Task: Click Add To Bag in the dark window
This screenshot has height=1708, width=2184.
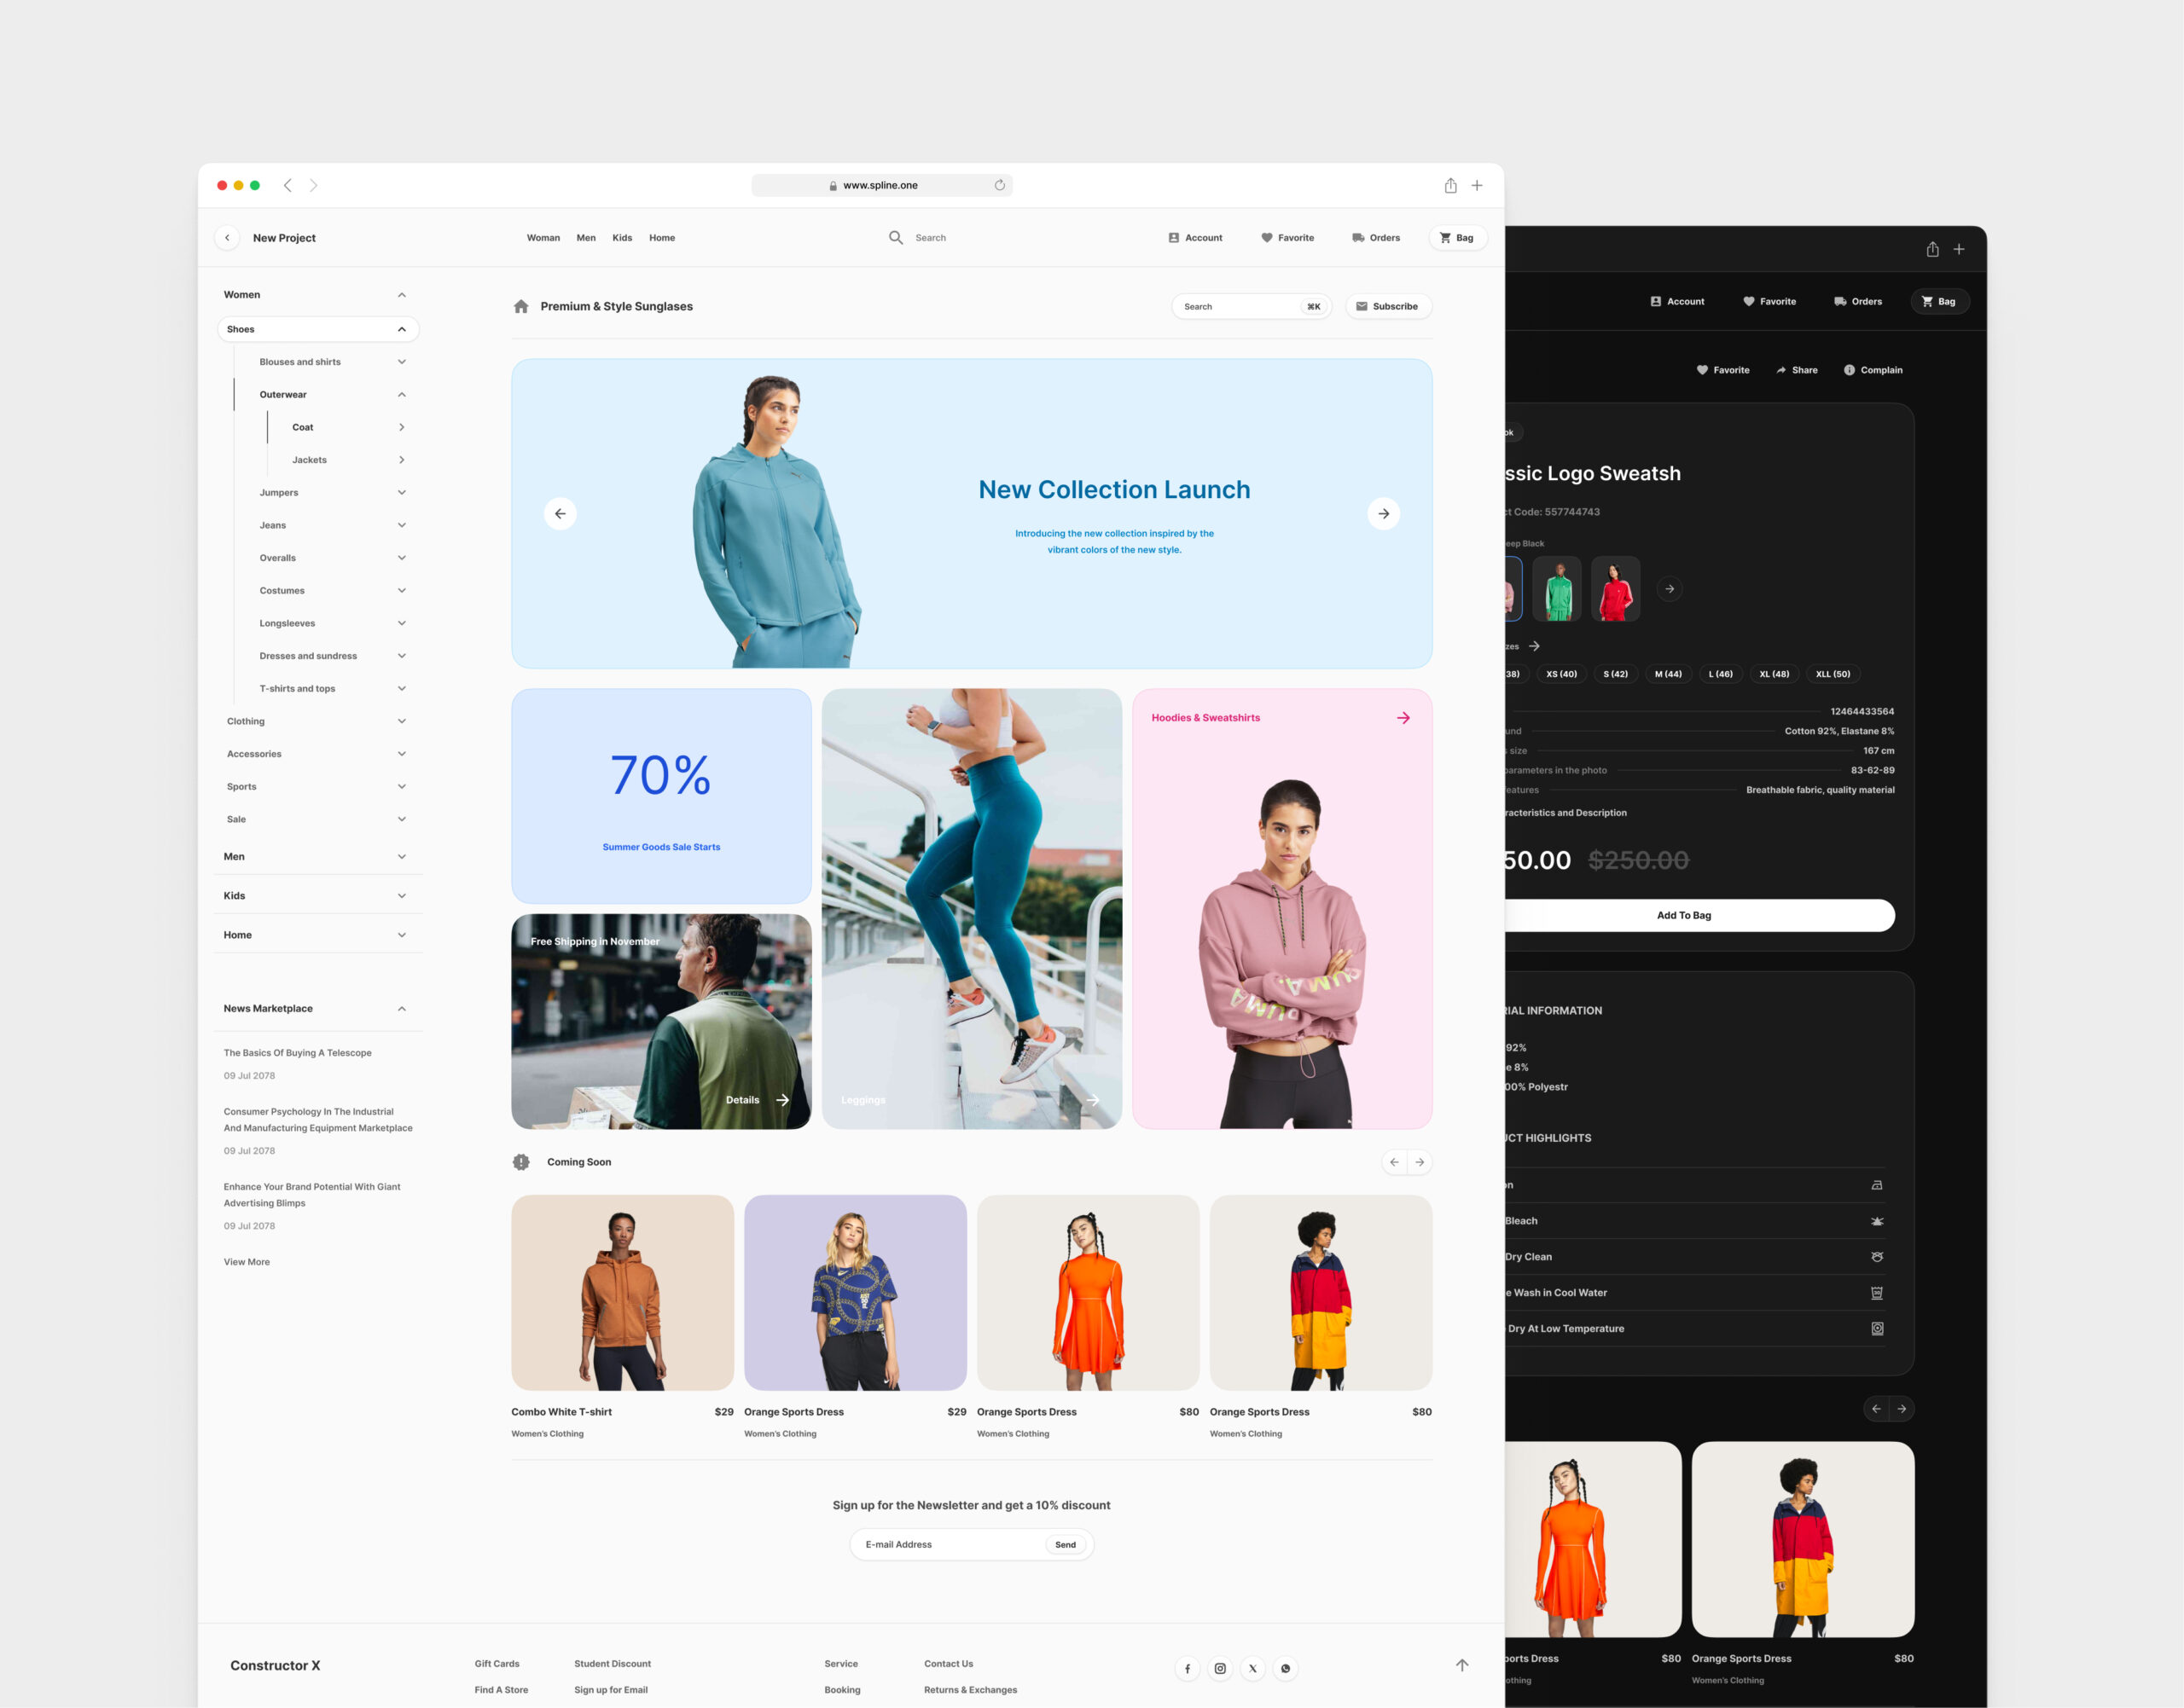Action: point(1684,915)
